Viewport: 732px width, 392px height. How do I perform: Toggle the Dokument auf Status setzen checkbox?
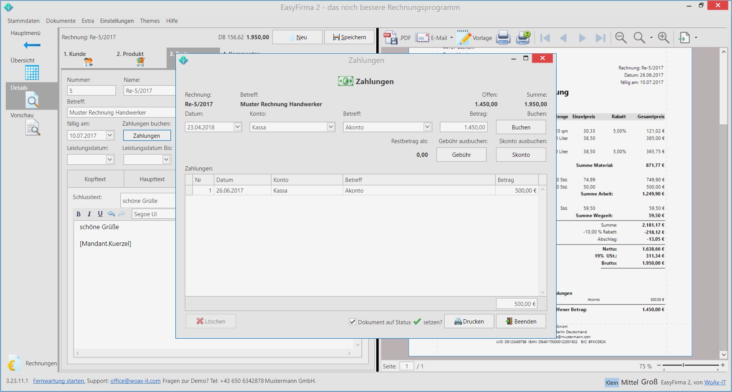click(x=353, y=322)
